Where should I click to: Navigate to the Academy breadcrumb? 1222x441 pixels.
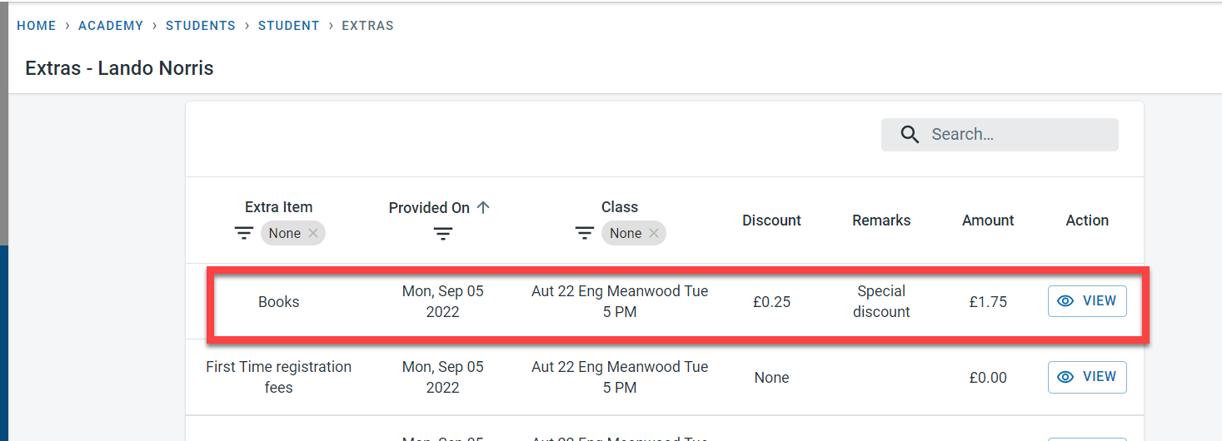coord(111,26)
